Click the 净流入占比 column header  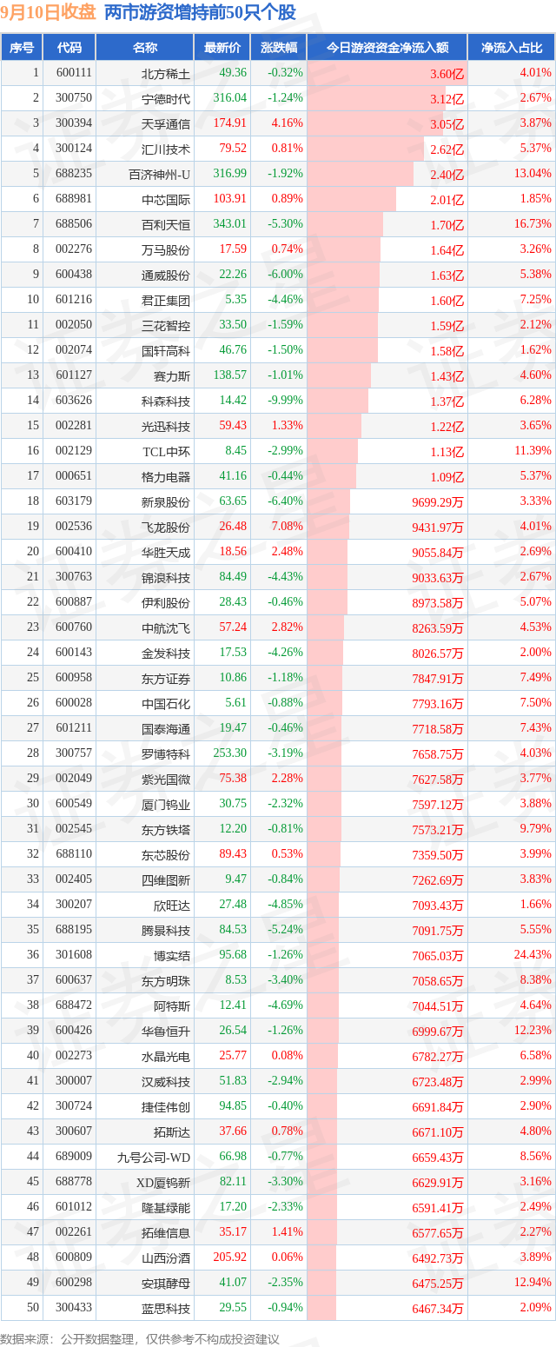coord(512,48)
